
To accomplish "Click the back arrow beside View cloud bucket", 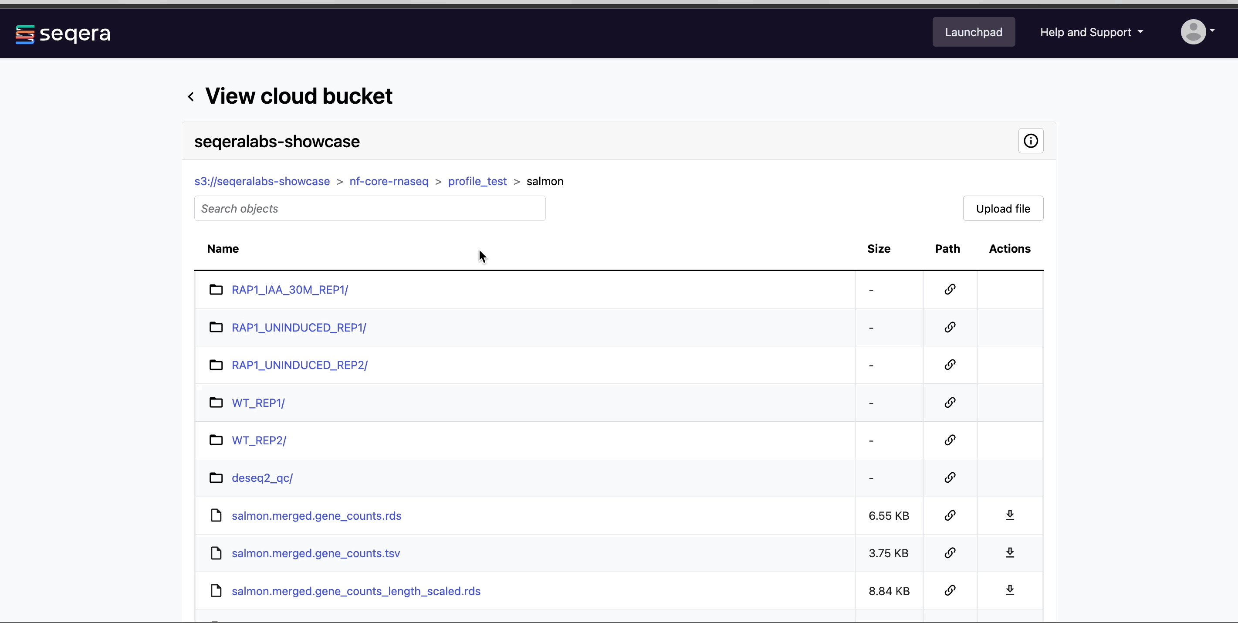I will pyautogui.click(x=191, y=96).
